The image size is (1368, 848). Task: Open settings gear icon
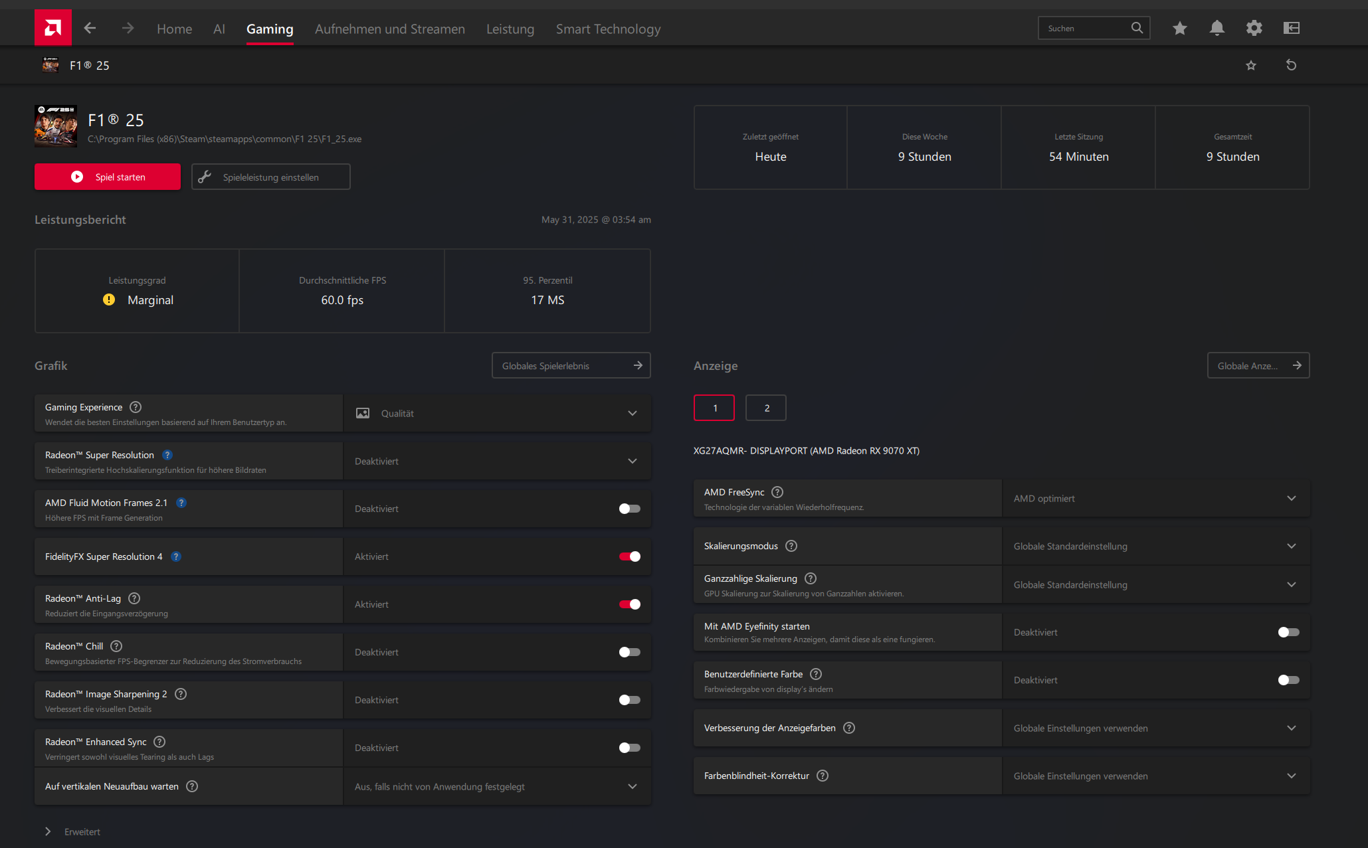click(x=1254, y=28)
